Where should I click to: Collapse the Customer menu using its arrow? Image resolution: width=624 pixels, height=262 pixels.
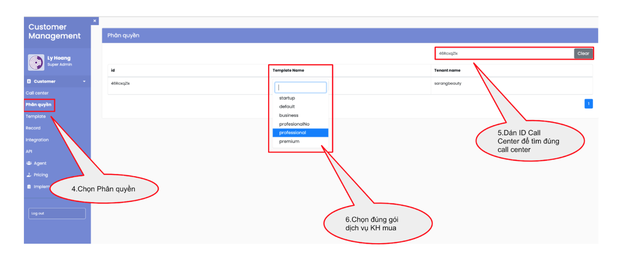[84, 81]
